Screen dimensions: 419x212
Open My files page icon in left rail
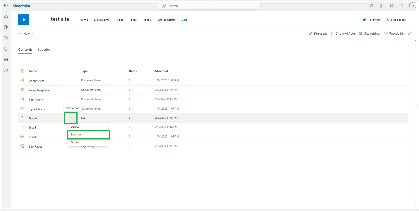click(x=6, y=49)
